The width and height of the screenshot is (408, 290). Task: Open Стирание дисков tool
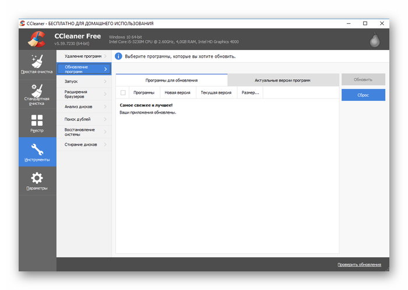pos(84,144)
